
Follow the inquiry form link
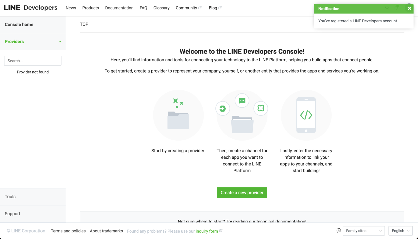[x=207, y=231]
